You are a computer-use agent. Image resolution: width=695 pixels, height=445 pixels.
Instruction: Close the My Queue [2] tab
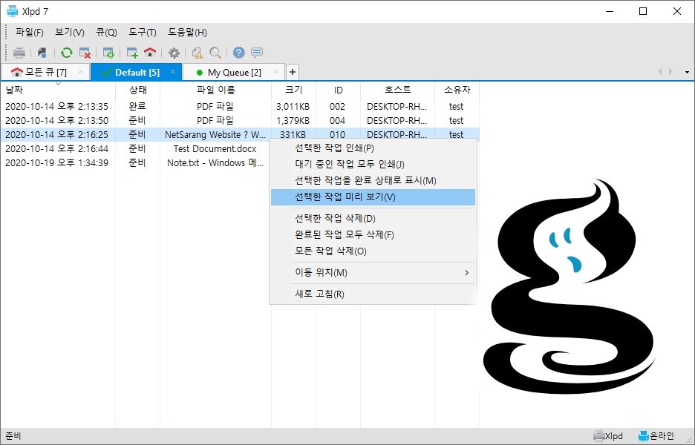coord(275,72)
